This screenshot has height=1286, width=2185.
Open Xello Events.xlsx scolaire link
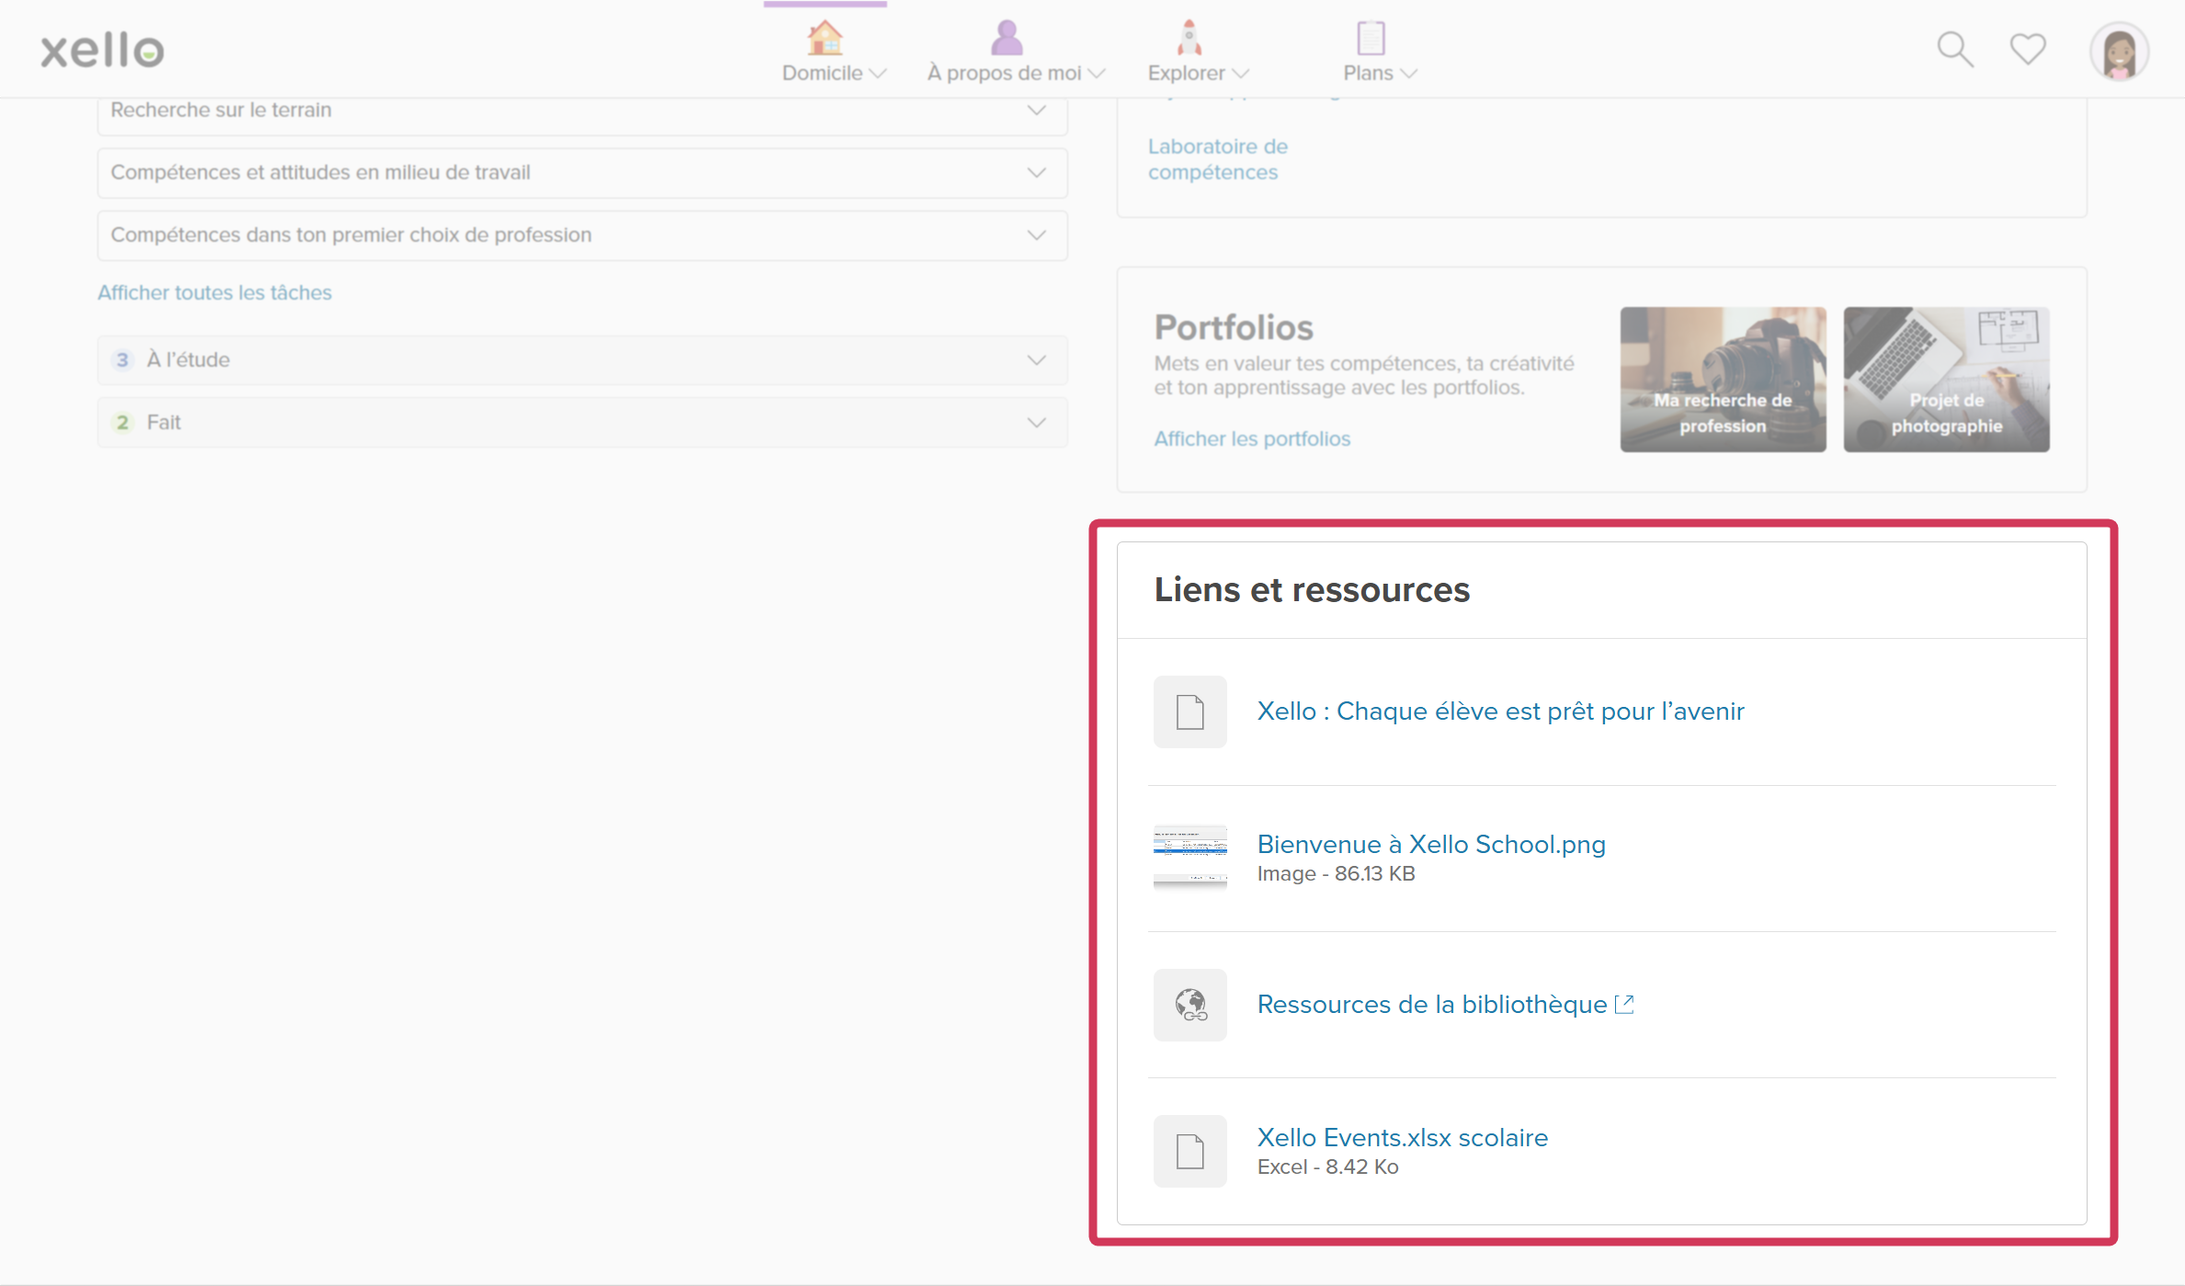pos(1402,1137)
